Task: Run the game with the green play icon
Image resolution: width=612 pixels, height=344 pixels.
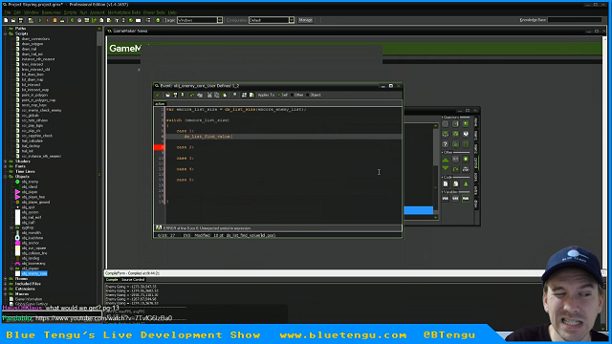Action: (40, 20)
